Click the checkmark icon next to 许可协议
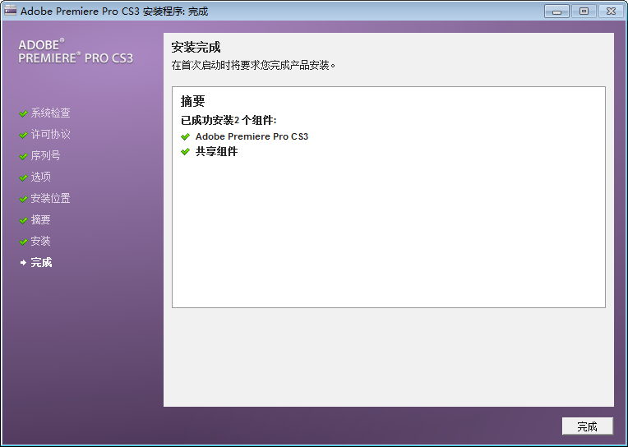This screenshot has height=447, width=628. tap(23, 135)
